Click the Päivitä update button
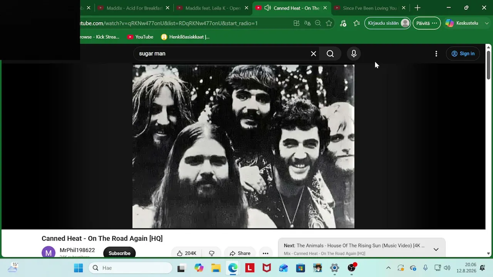493x277 pixels. pyautogui.click(x=427, y=23)
